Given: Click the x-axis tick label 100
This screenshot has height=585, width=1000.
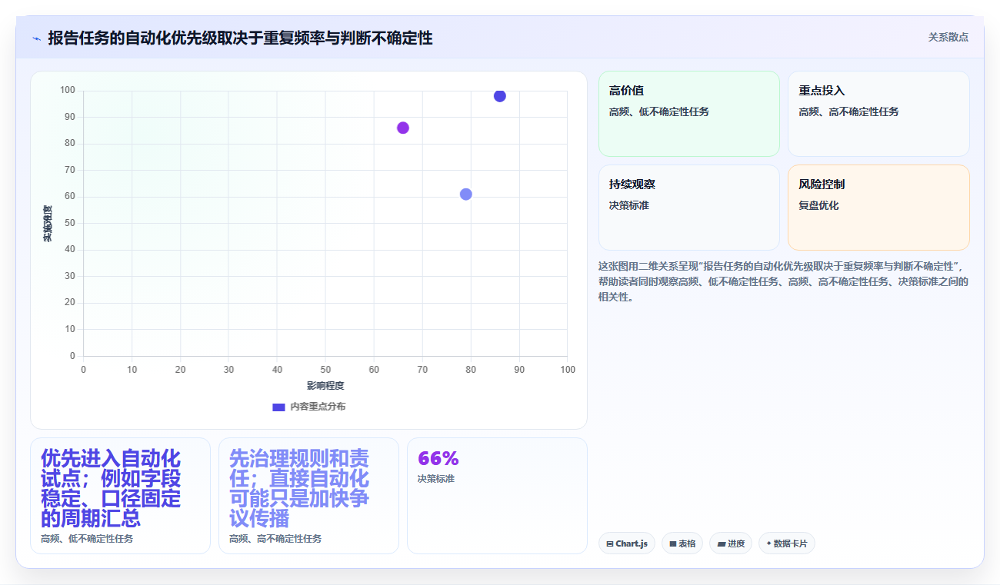Looking at the screenshot, I should click(568, 370).
